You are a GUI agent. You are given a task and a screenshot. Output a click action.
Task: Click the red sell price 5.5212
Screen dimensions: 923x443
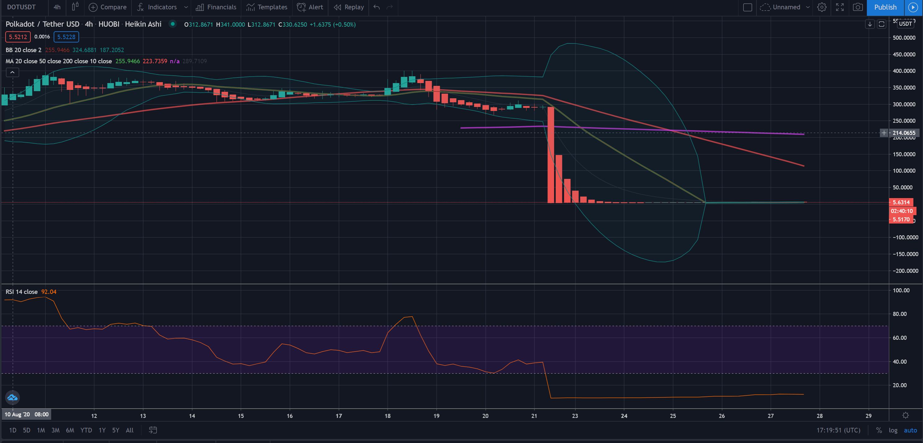(x=18, y=37)
